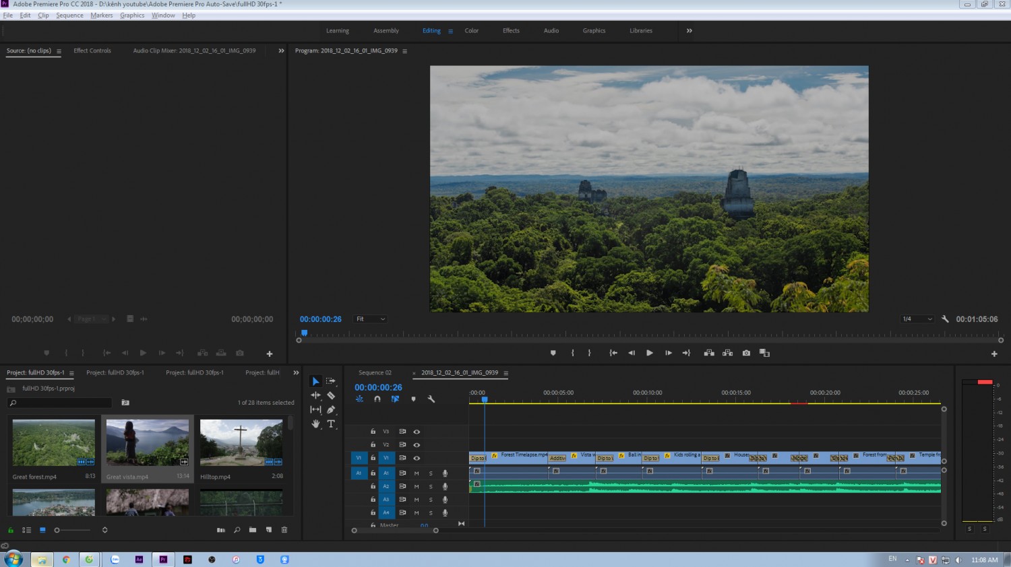The height and width of the screenshot is (567, 1011).
Task: Go to In point in Program monitor
Action: [x=613, y=353]
